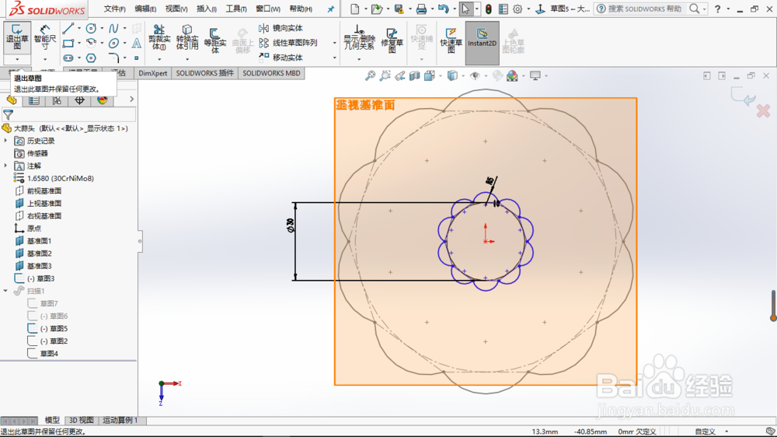
Task: Toggle the Hide/Show Items eye icon
Action: (475, 76)
